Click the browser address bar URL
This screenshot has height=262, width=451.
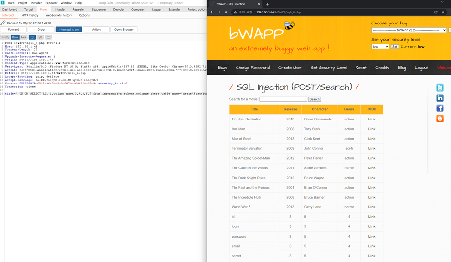coord(278,12)
